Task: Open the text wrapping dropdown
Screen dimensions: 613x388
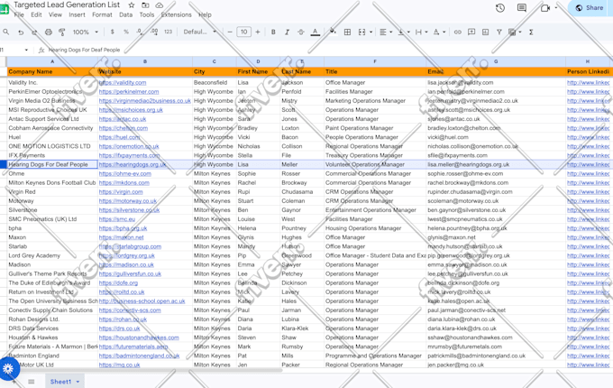Action: [x=421, y=32]
